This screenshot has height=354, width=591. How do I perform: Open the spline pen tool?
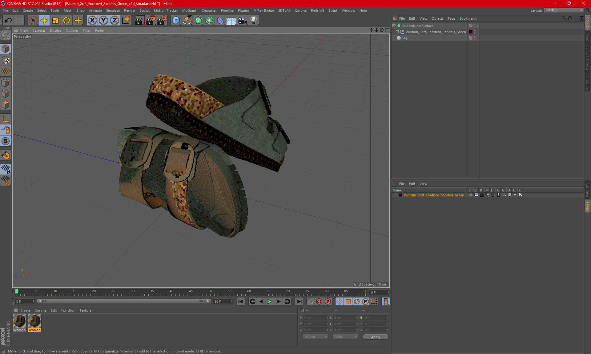pos(187,21)
